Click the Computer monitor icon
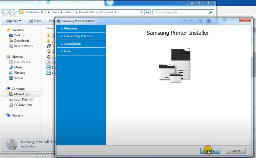256x158 pixels. tap(8, 89)
